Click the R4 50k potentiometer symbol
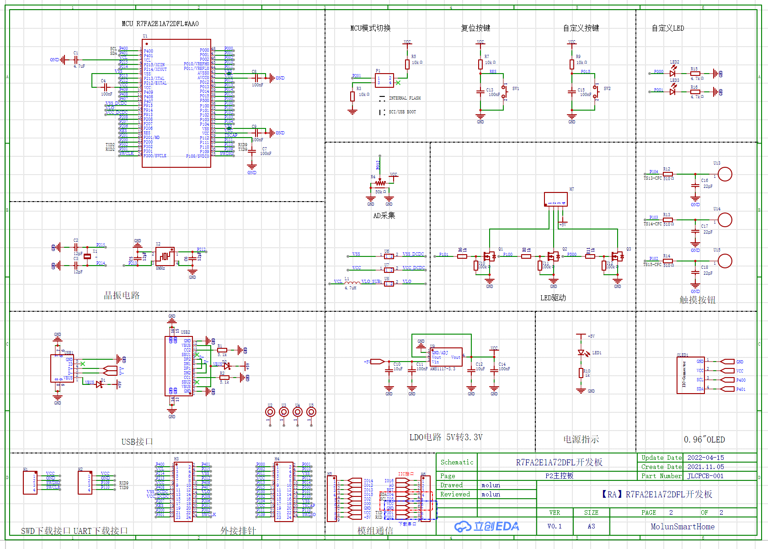768x549 pixels. coord(379,184)
